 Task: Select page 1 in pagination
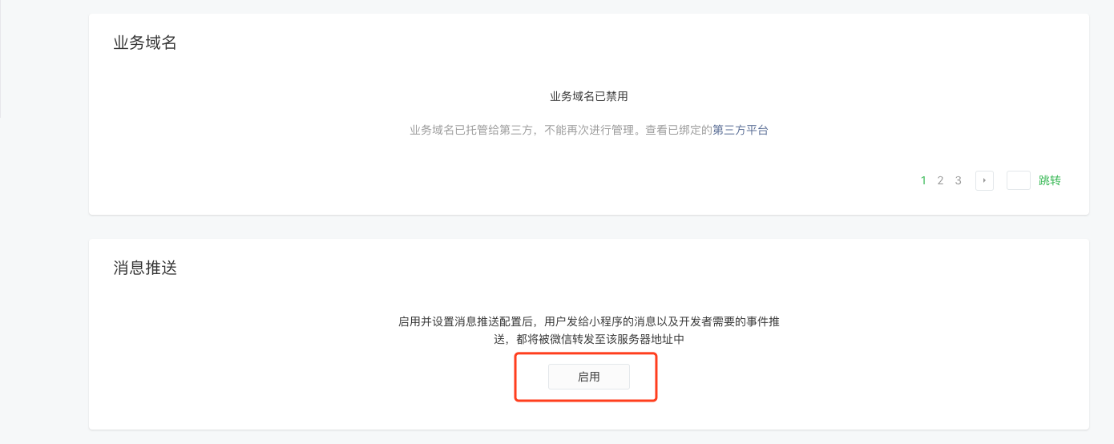923,180
